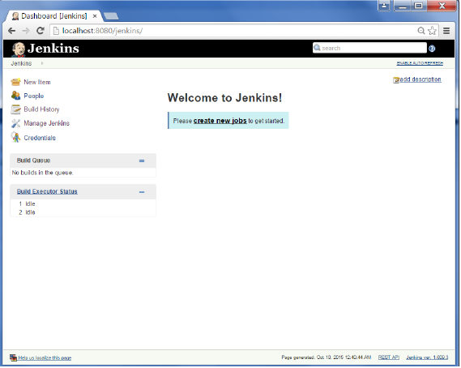Screen dimensions: 461x368
Task: Click the Jenkins butler logo icon
Action: (x=19, y=49)
